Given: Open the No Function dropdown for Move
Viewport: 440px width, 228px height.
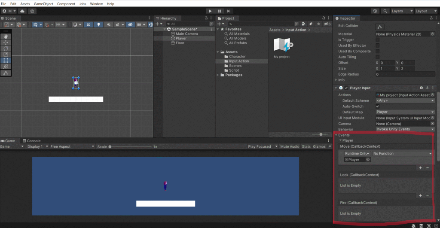Looking at the screenshot, I should tap(402, 153).
